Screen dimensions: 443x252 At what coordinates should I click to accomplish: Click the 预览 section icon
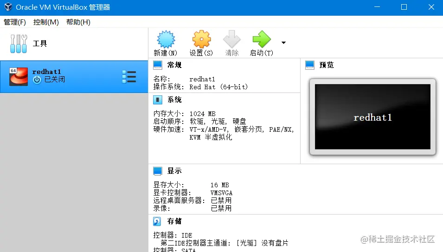coord(310,65)
